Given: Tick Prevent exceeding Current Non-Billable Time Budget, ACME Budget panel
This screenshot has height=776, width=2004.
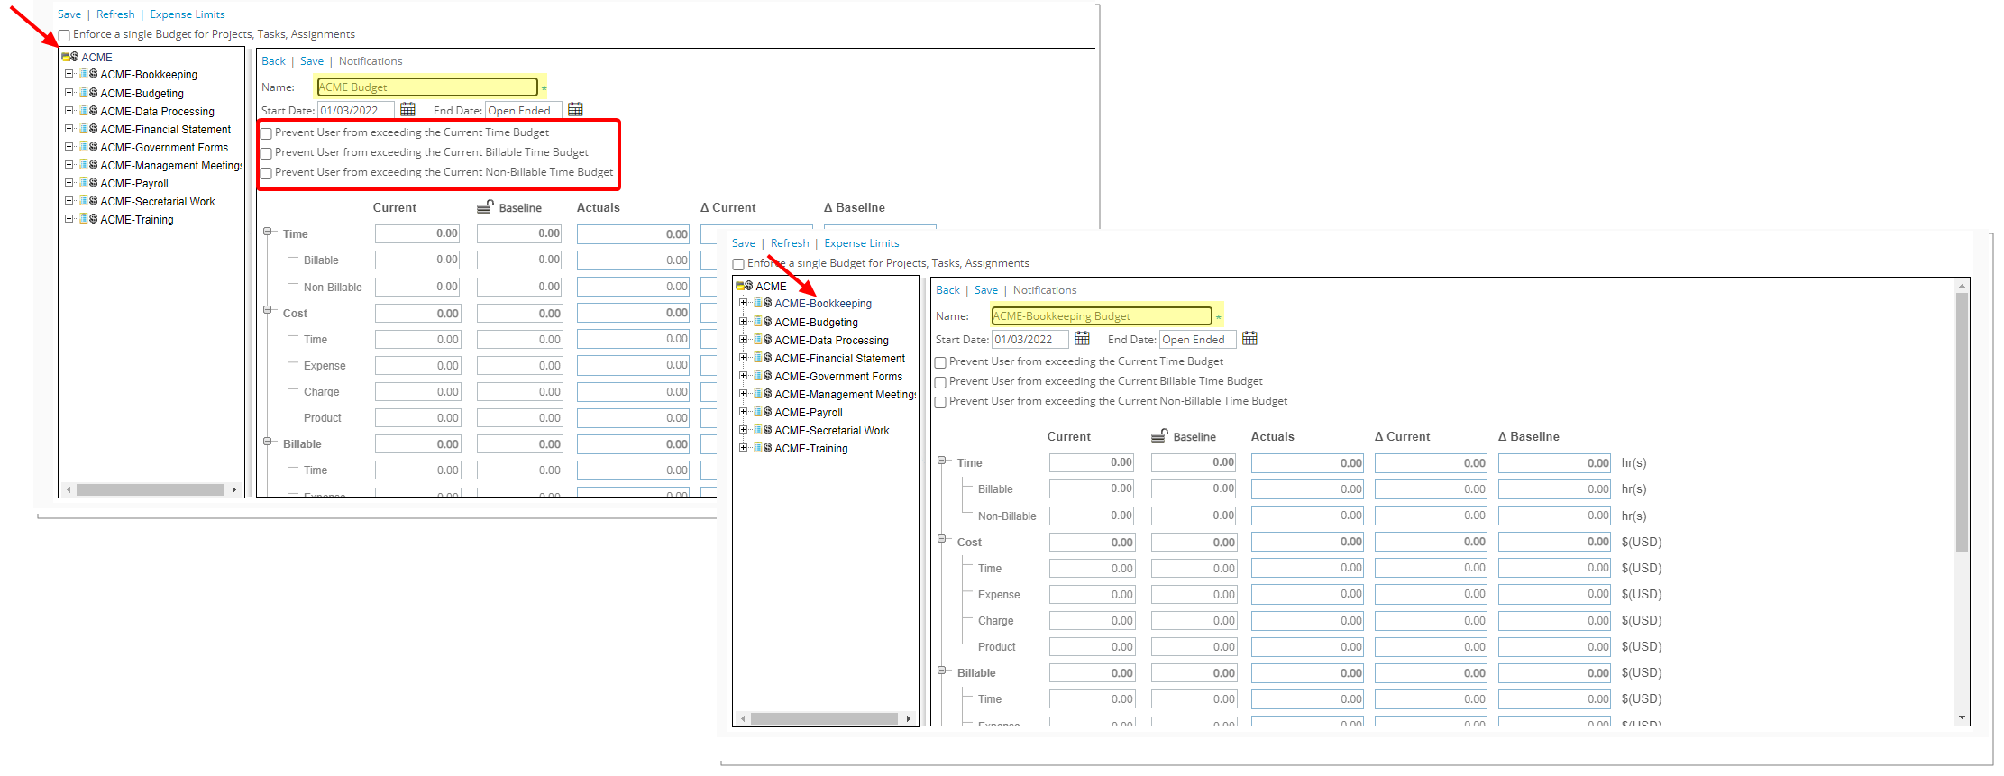Looking at the screenshot, I should pyautogui.click(x=266, y=173).
